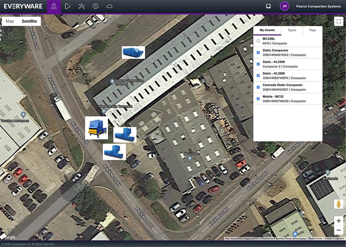Click the Westmade map pin

(x=328, y=172)
